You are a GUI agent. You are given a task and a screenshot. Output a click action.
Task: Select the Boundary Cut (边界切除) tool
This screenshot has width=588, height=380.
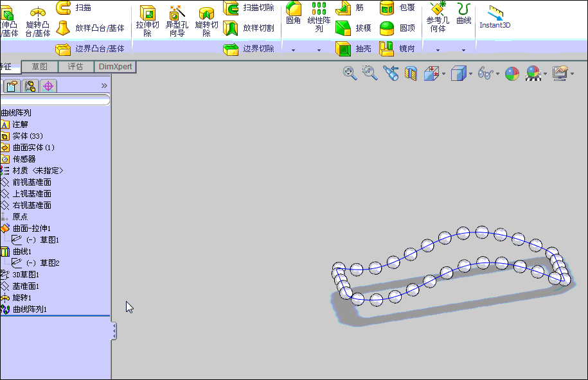249,49
